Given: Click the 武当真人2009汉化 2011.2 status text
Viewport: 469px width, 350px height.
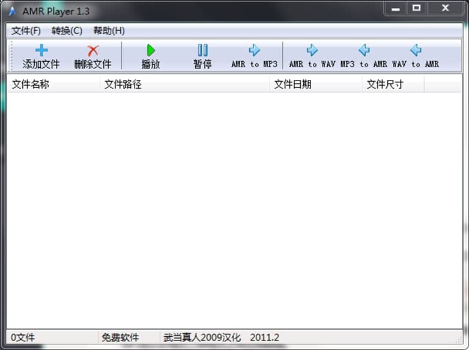Looking at the screenshot, I should [x=221, y=337].
